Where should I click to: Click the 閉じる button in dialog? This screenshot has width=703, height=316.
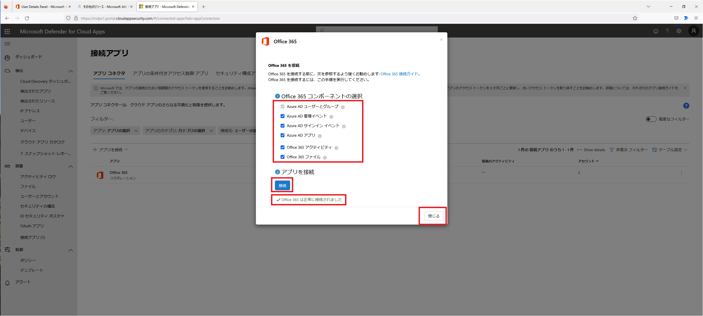(433, 216)
